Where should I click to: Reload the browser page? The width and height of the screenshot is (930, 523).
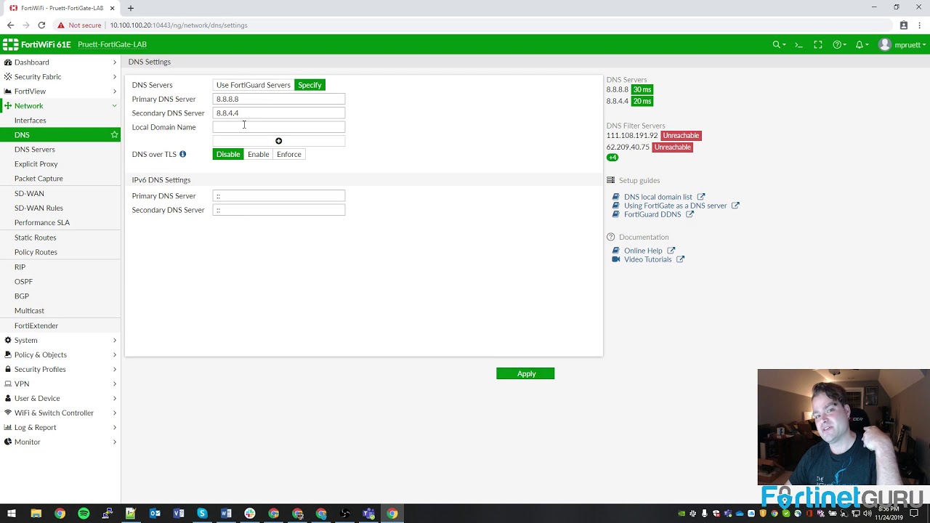click(41, 25)
